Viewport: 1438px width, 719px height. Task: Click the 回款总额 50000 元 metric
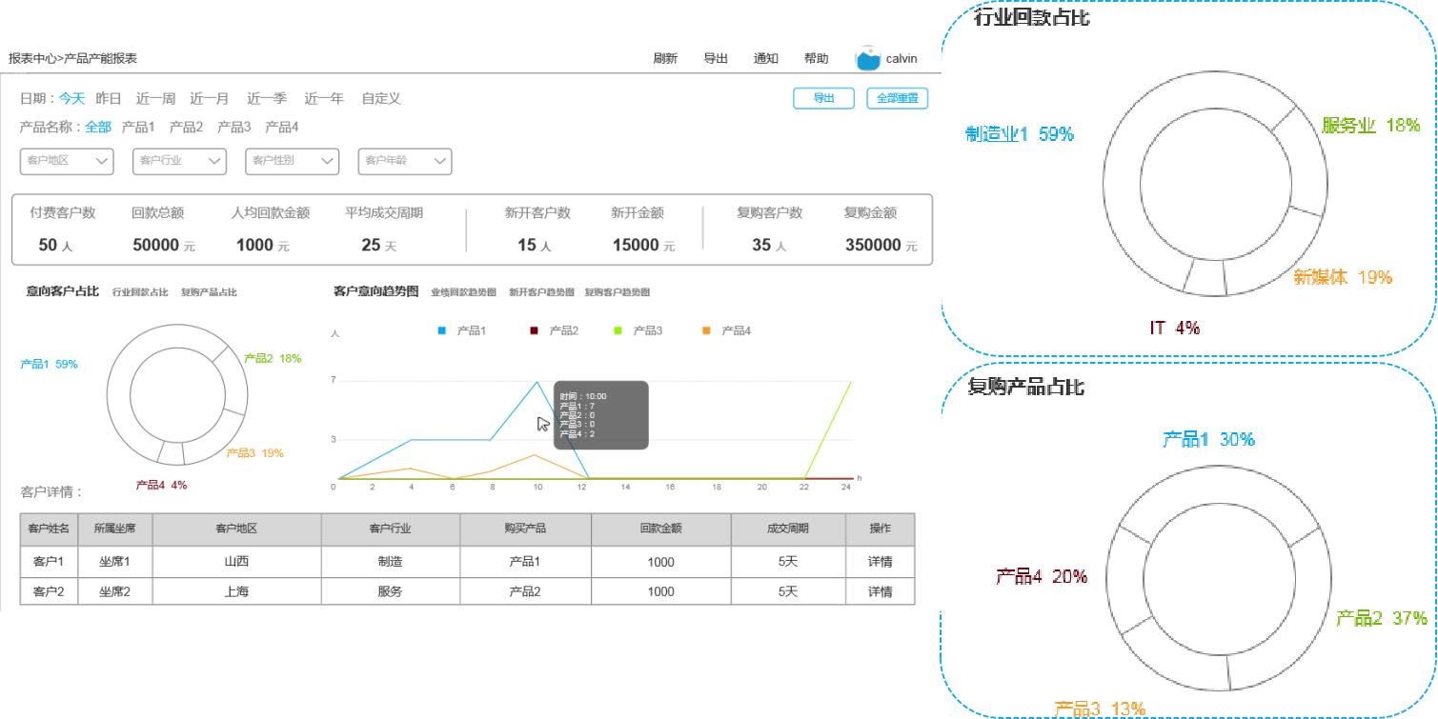[163, 229]
